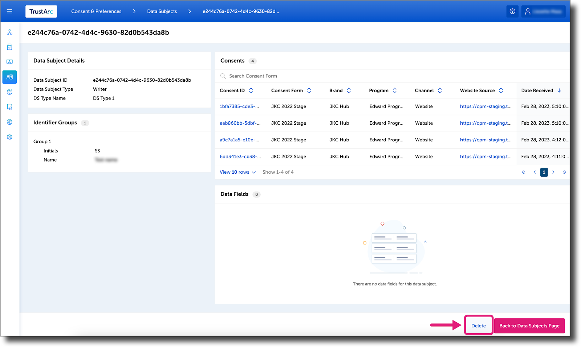Toggle sorting on the Consent Form column
The width and height of the screenshot is (581, 347).
pyautogui.click(x=309, y=90)
